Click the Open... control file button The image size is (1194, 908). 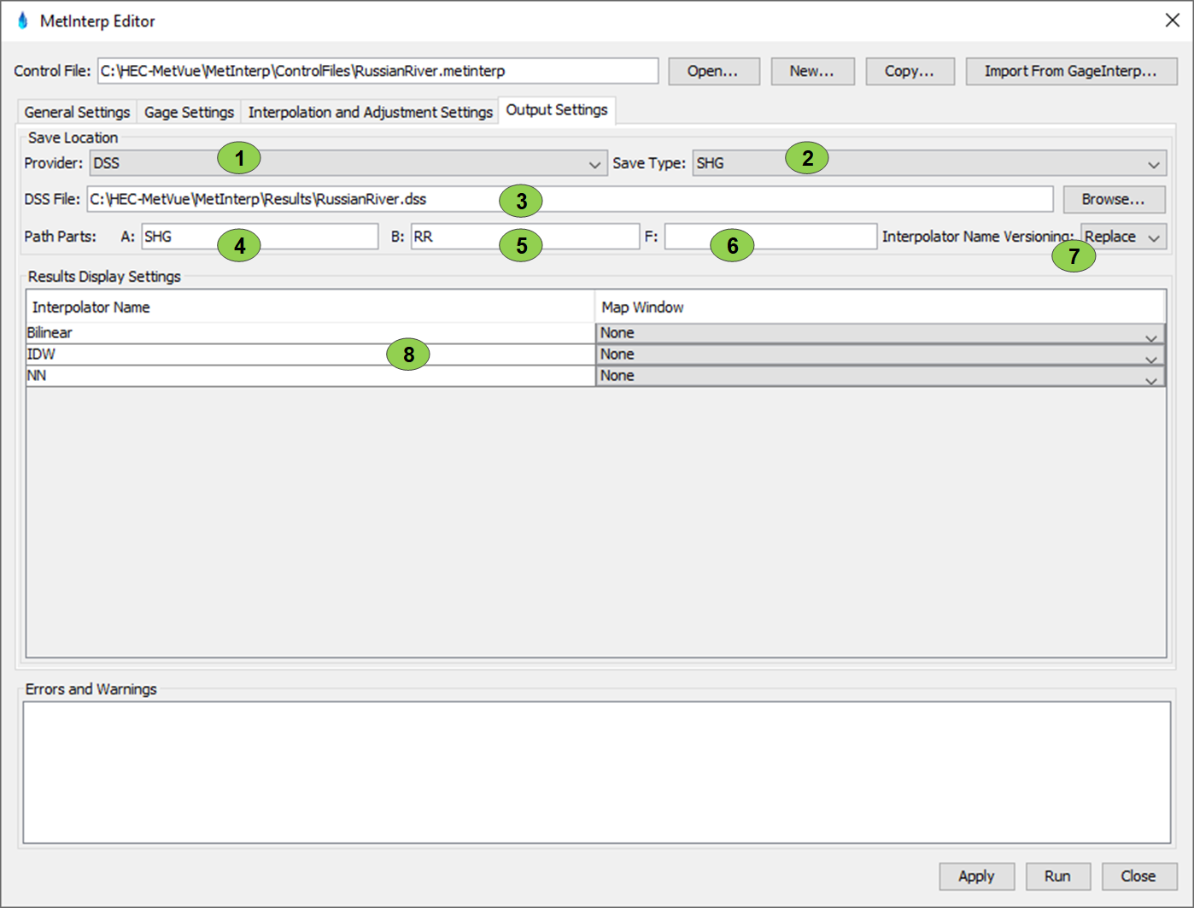tap(712, 71)
